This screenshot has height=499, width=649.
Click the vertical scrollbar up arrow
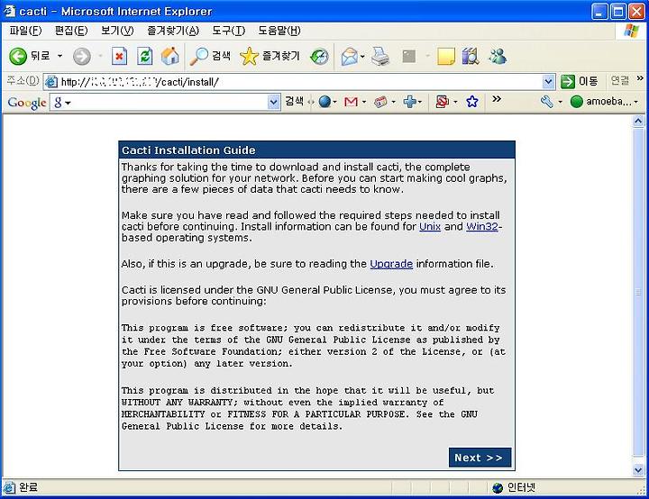tap(638, 121)
